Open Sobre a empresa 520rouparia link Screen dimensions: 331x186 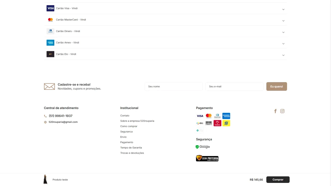pyautogui.click(x=137, y=121)
